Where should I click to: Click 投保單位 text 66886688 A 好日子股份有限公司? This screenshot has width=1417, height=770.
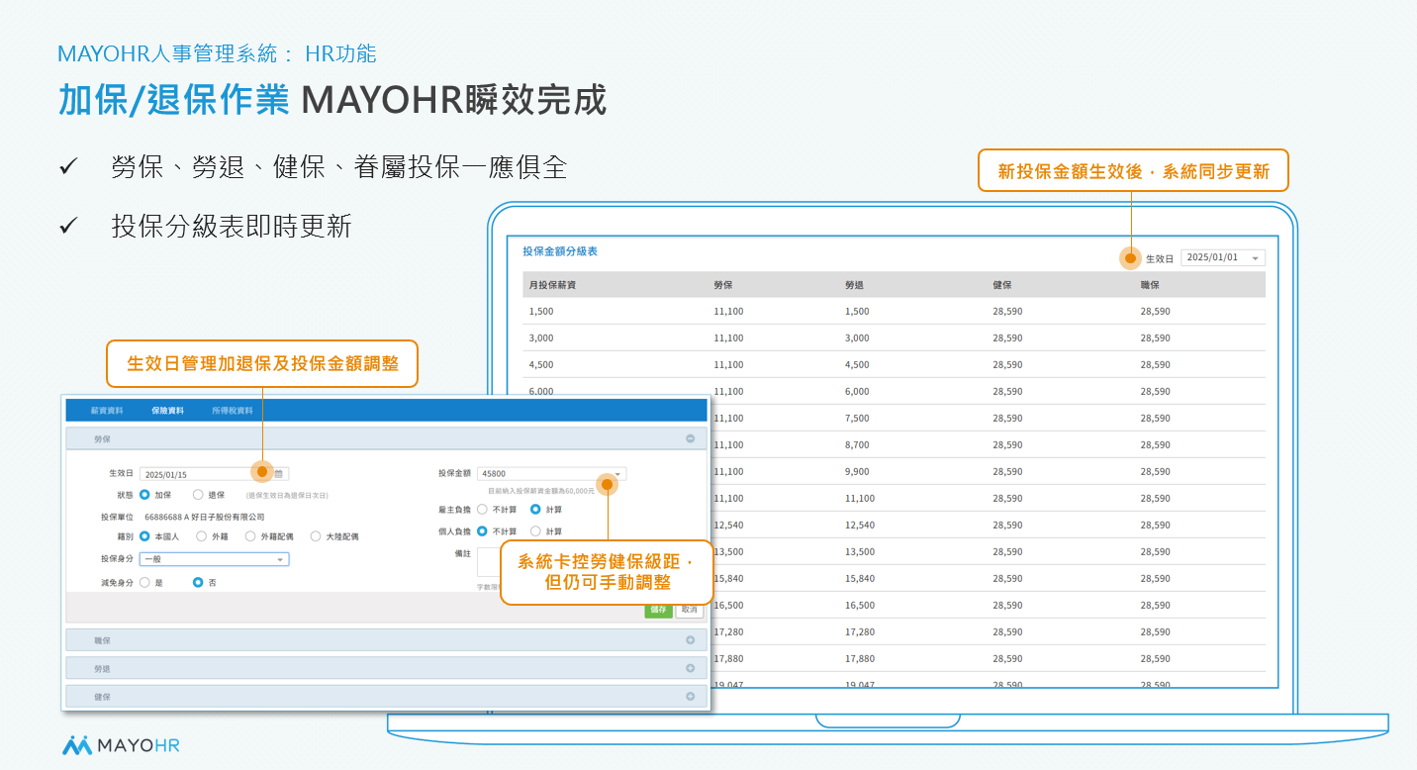(205, 517)
